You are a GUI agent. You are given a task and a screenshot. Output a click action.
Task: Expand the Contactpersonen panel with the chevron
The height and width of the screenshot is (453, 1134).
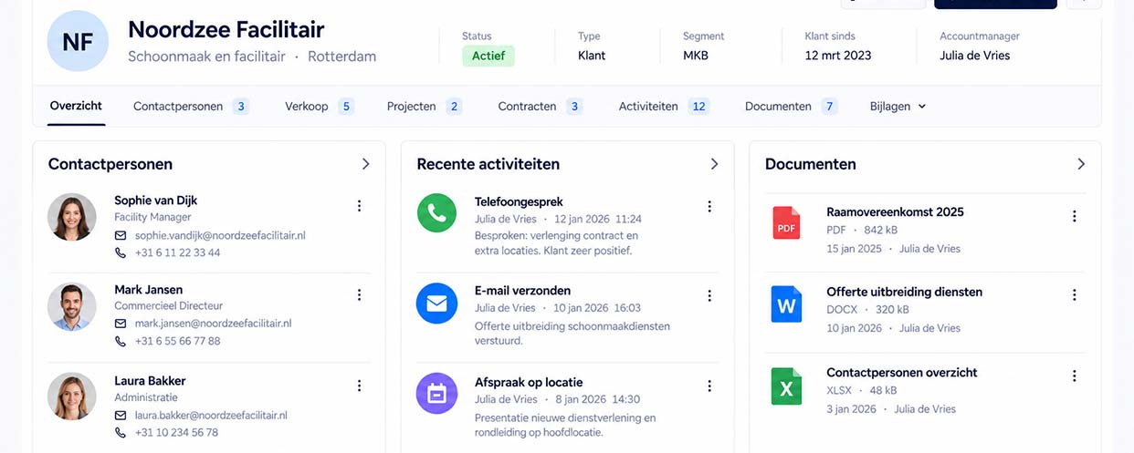365,164
